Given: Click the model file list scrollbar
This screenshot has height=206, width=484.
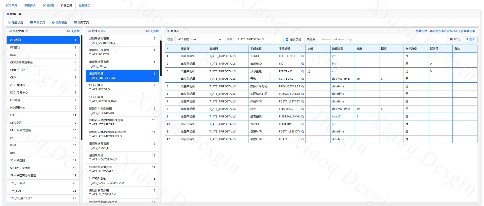Looking at the screenshot, I should [x=81, y=88].
